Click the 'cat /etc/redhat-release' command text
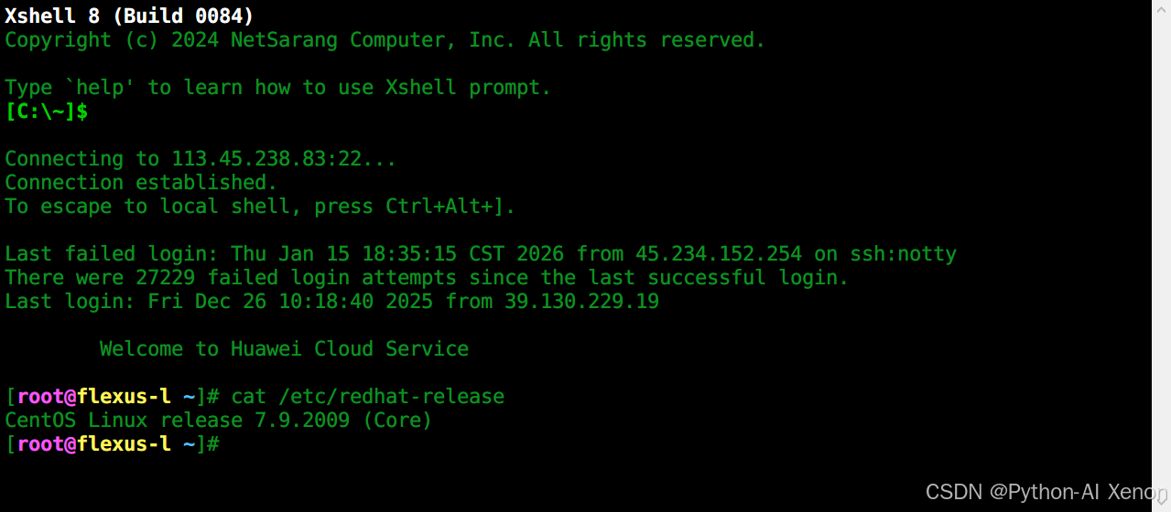The width and height of the screenshot is (1171, 512). tap(367, 397)
